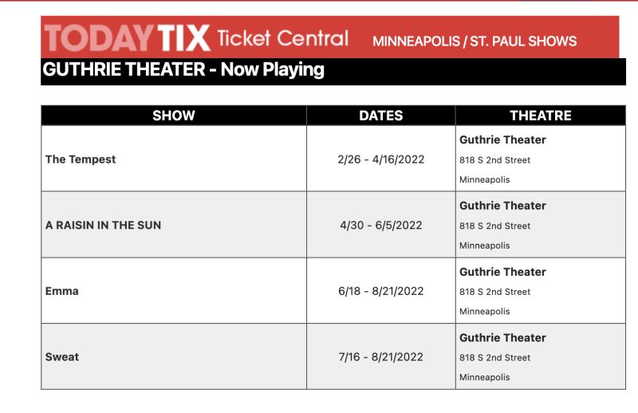Screen dimensions: 638x413
Task: Select the 7/16 - 8/21/2022 dates cell
Action: [381, 357]
